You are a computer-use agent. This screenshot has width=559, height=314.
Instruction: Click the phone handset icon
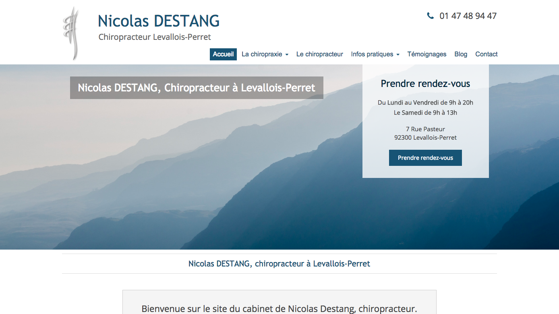coord(430,16)
